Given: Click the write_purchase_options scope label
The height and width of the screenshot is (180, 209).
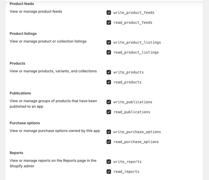Looking at the screenshot, I should [137, 132].
